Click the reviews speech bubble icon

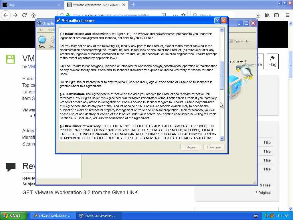pos(11,167)
